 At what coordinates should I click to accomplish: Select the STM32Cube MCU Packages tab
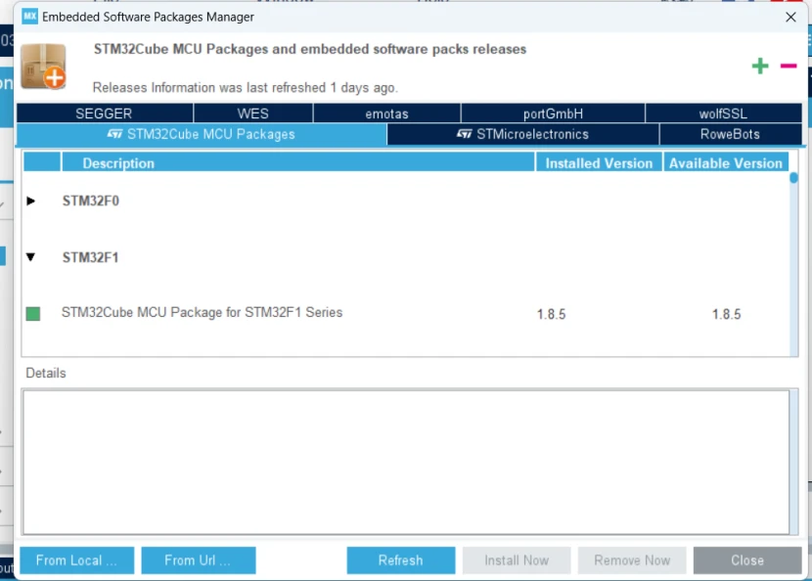pos(202,135)
